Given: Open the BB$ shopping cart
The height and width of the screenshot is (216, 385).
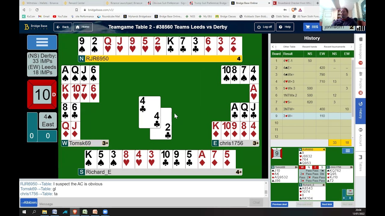Looking at the screenshot, I should point(312,27).
